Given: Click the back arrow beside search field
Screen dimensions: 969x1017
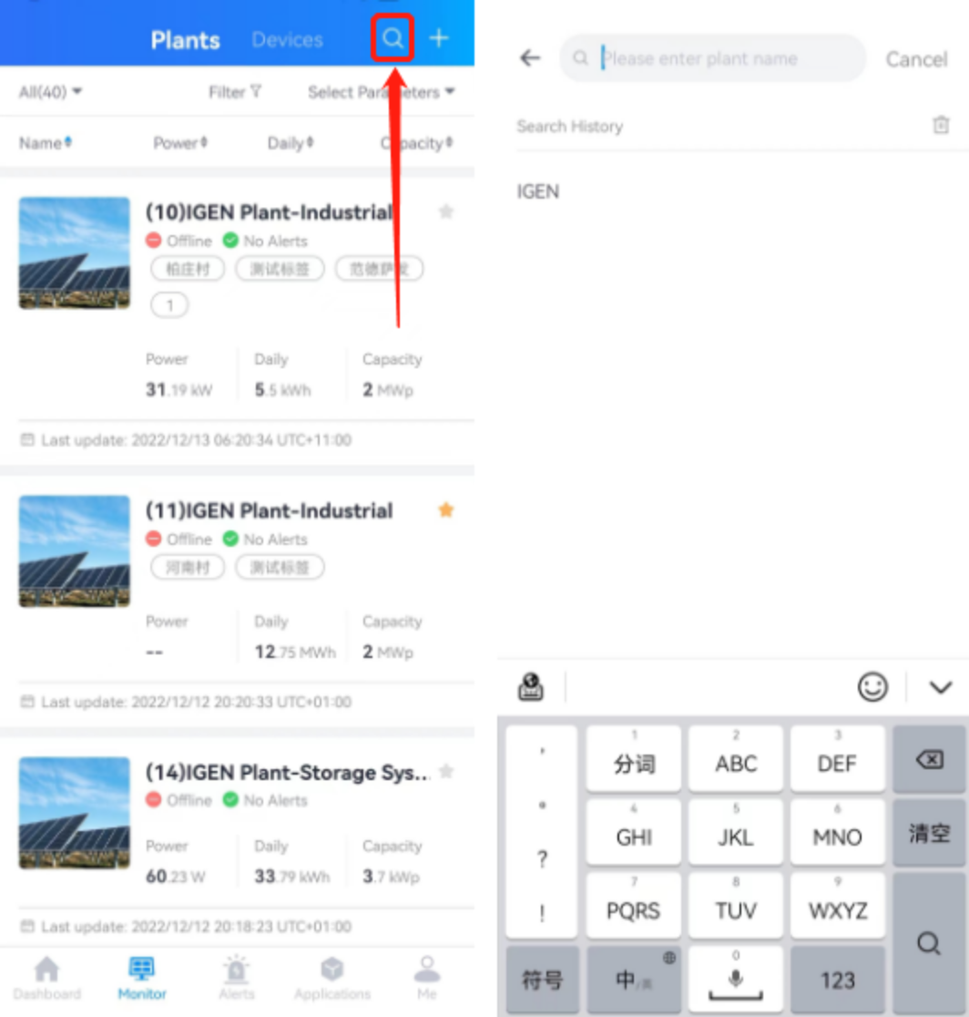Looking at the screenshot, I should click(x=530, y=58).
